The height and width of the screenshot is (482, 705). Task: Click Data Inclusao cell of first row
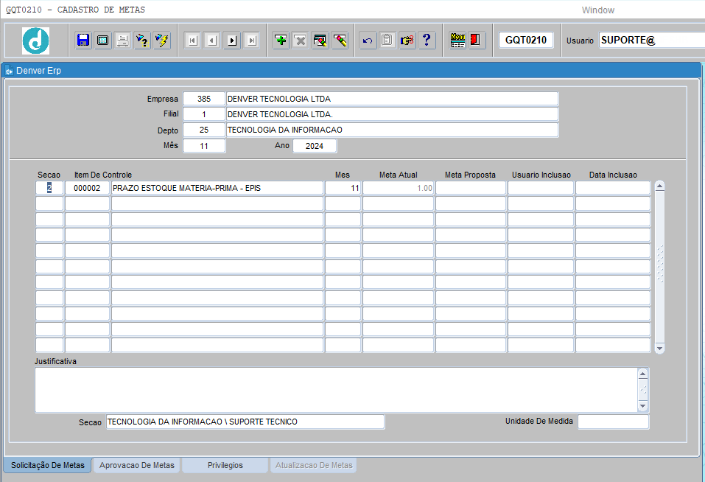tap(613, 188)
